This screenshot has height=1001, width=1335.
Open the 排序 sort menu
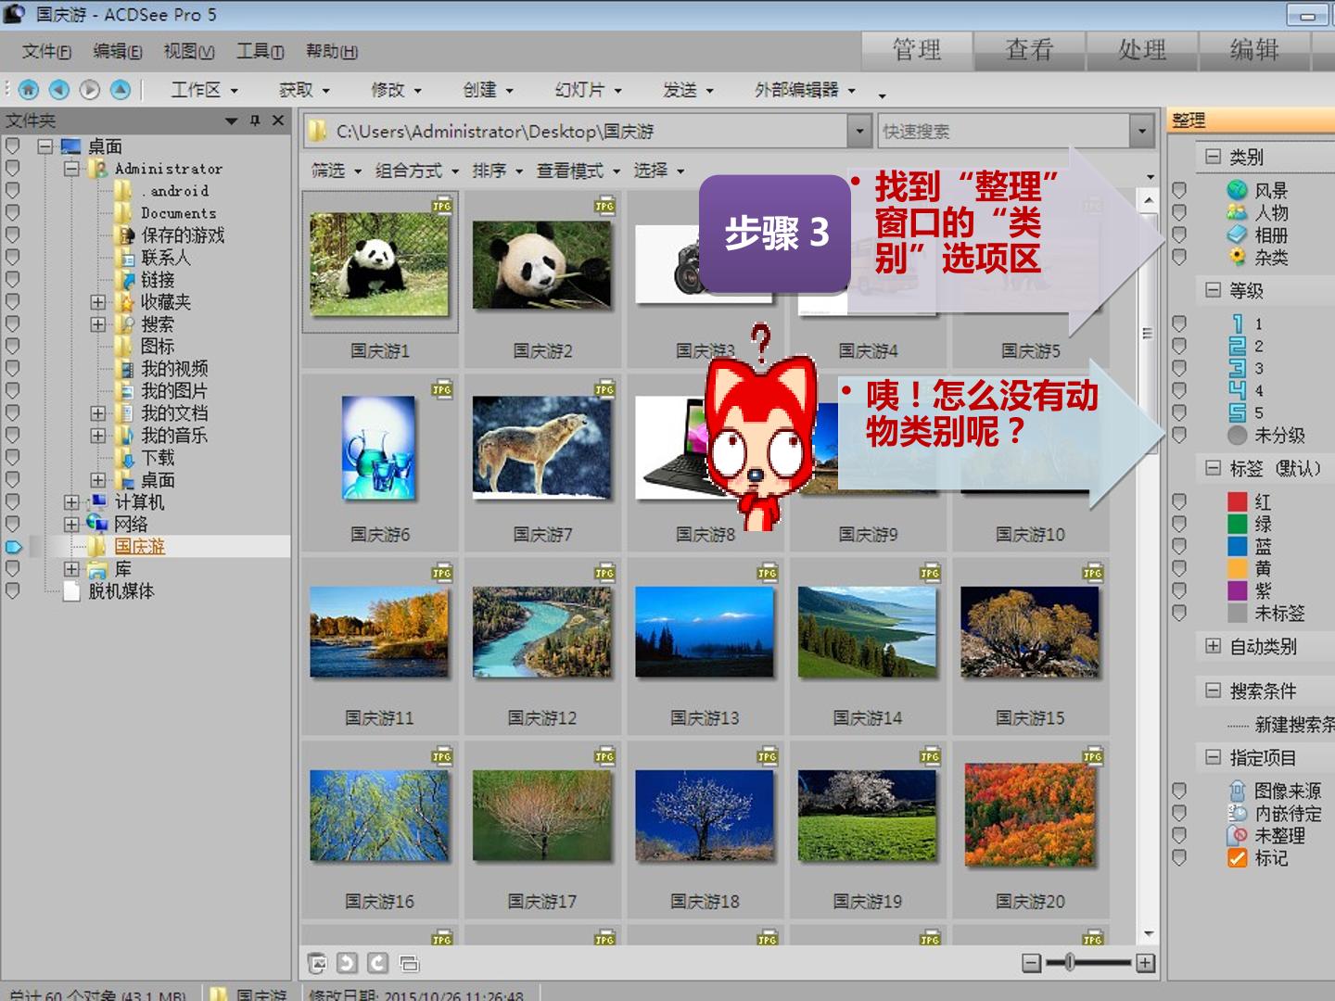498,171
